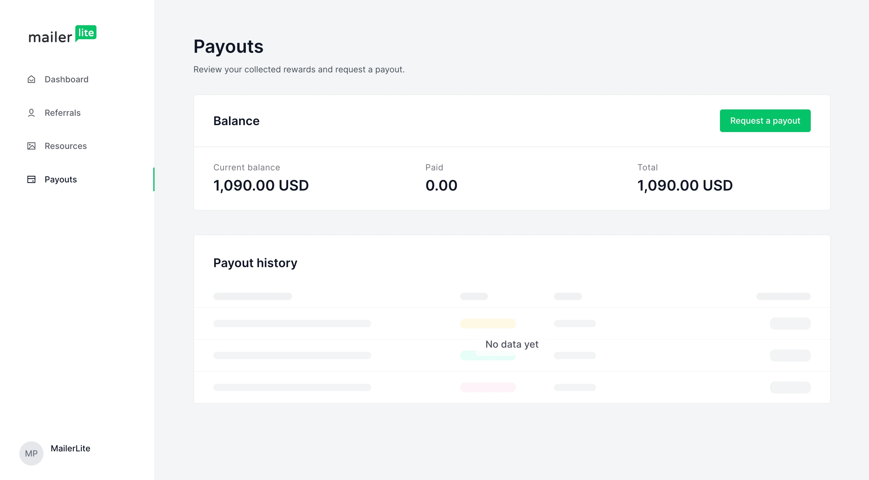
Task: Click the yellow placeholder status pill
Action: pyautogui.click(x=488, y=324)
